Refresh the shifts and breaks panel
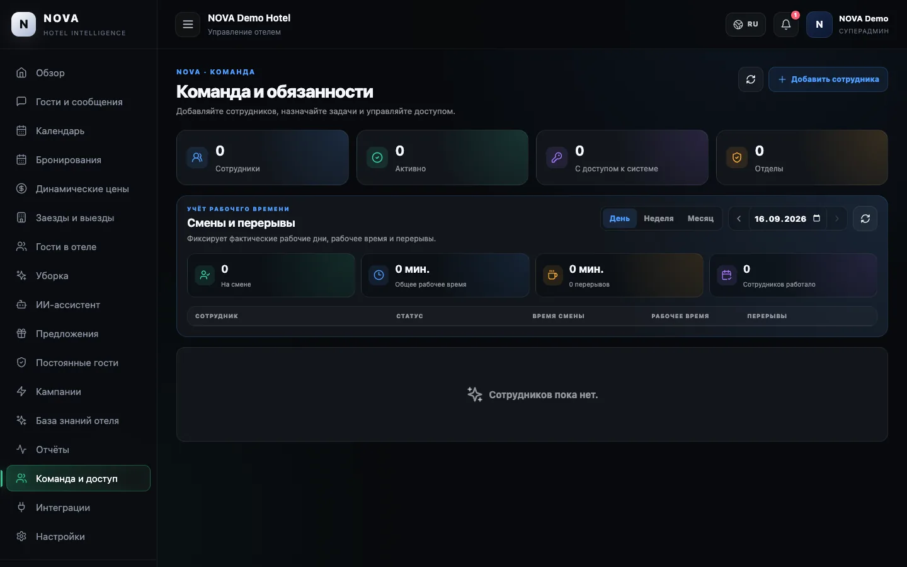This screenshot has height=567, width=907. 865,219
